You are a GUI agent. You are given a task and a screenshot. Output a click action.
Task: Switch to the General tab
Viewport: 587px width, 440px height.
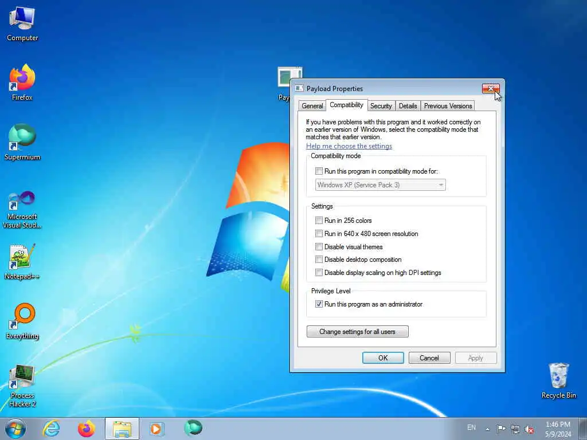312,106
